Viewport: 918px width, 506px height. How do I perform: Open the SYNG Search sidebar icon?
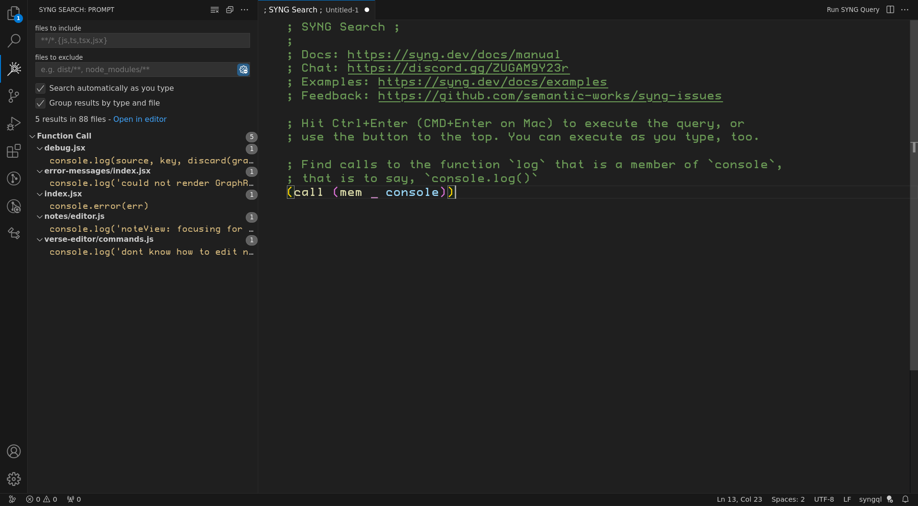click(x=14, y=69)
